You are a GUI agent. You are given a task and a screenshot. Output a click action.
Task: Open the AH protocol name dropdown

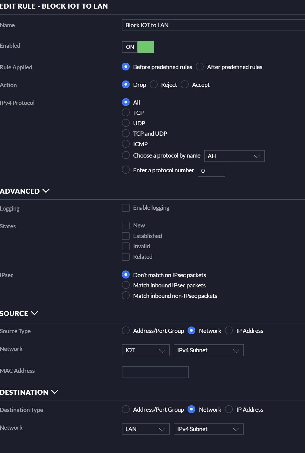234,156
